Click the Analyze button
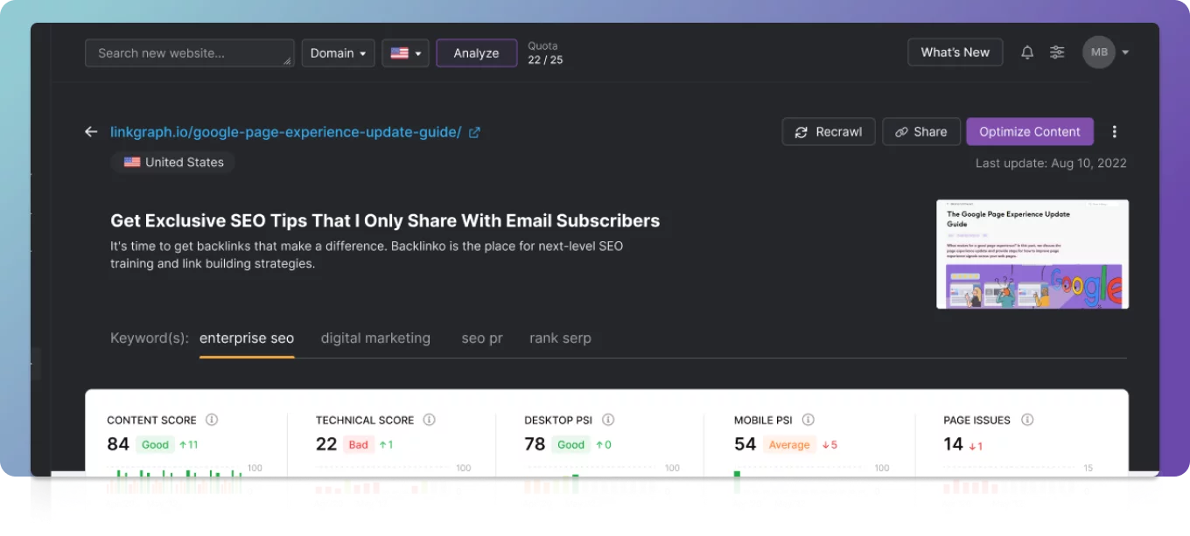 [x=476, y=52]
